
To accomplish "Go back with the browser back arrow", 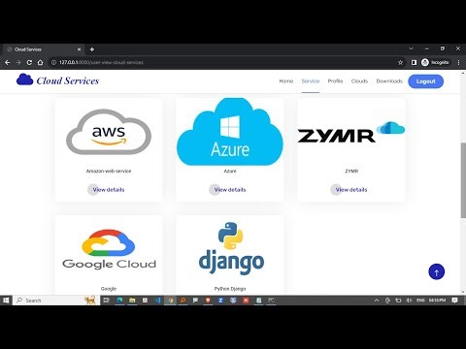I will click(8, 62).
